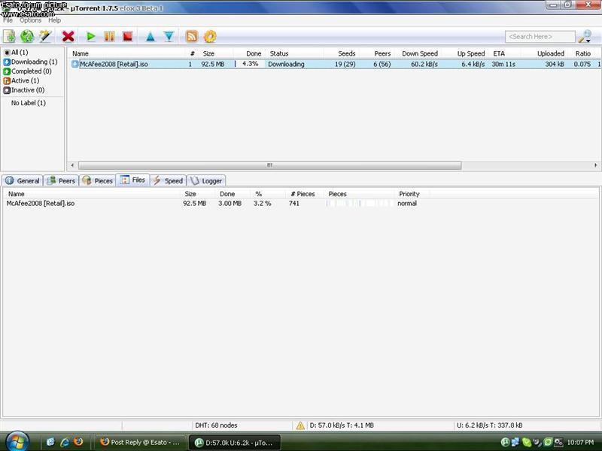Select All (1) category in sidebar
Image resolution: width=602 pixels, height=451 pixels.
pyautogui.click(x=16, y=52)
